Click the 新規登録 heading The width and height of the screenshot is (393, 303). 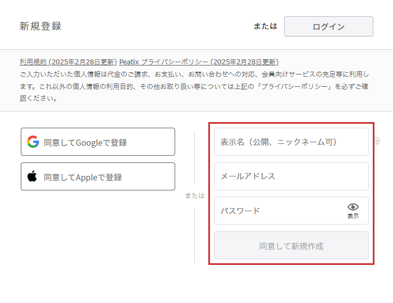[x=40, y=26]
